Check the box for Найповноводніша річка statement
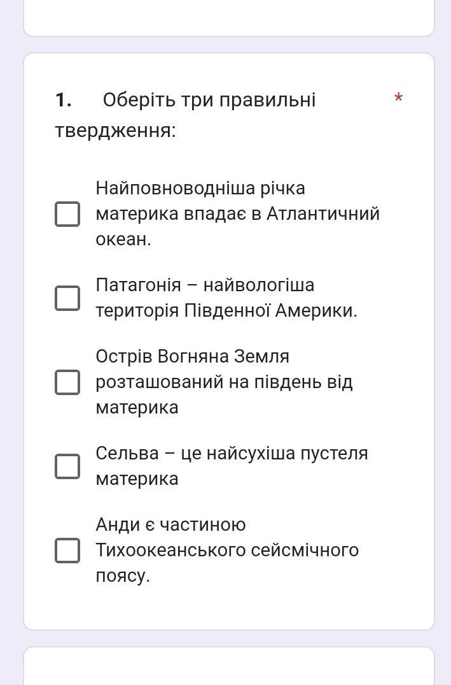Viewport: 451px width, 685px height. pos(67,214)
